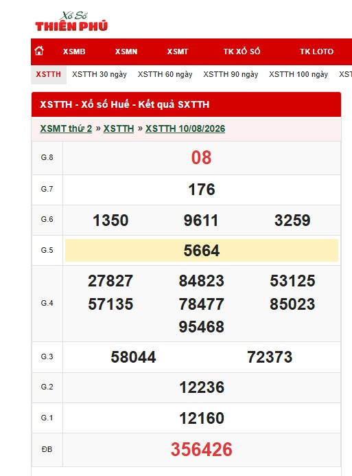Click the heading XSTTH - Xổ số Huế
The height and width of the screenshot is (476, 352).
click(x=125, y=104)
